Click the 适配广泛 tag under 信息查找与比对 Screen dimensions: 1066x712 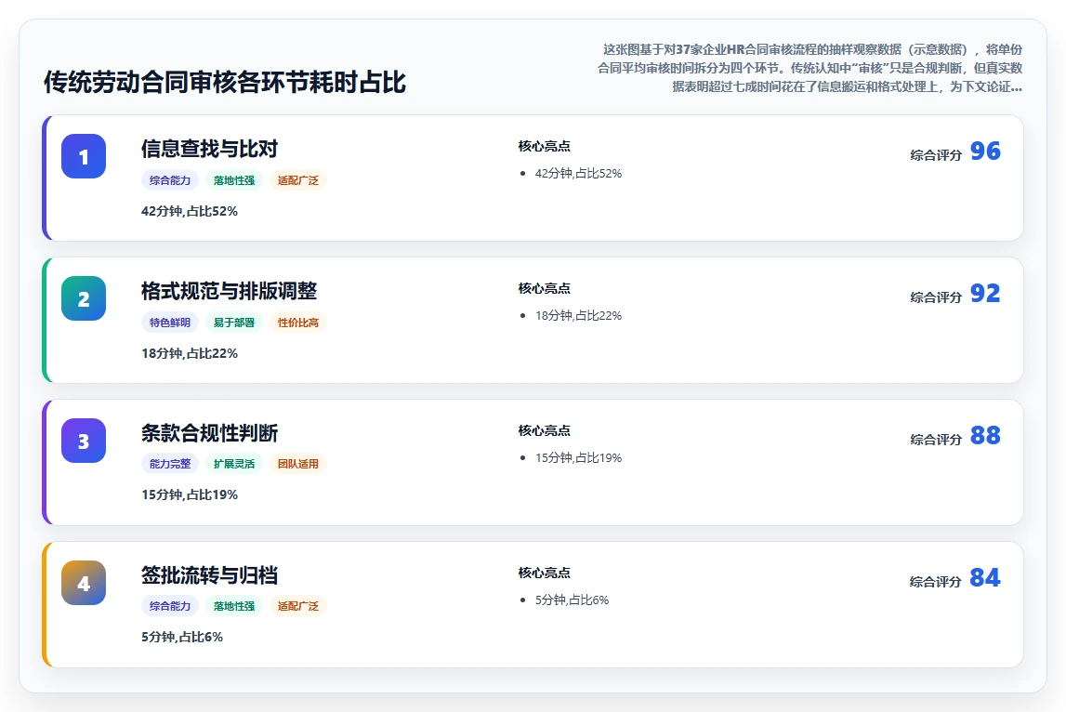point(297,180)
